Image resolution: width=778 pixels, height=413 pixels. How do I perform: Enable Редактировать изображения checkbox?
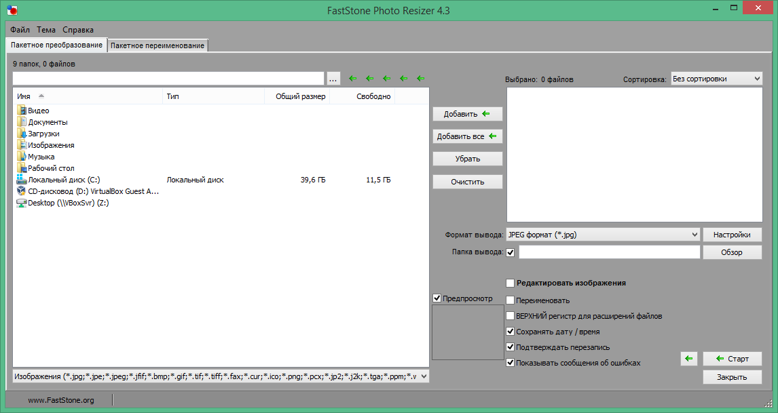[x=510, y=283]
